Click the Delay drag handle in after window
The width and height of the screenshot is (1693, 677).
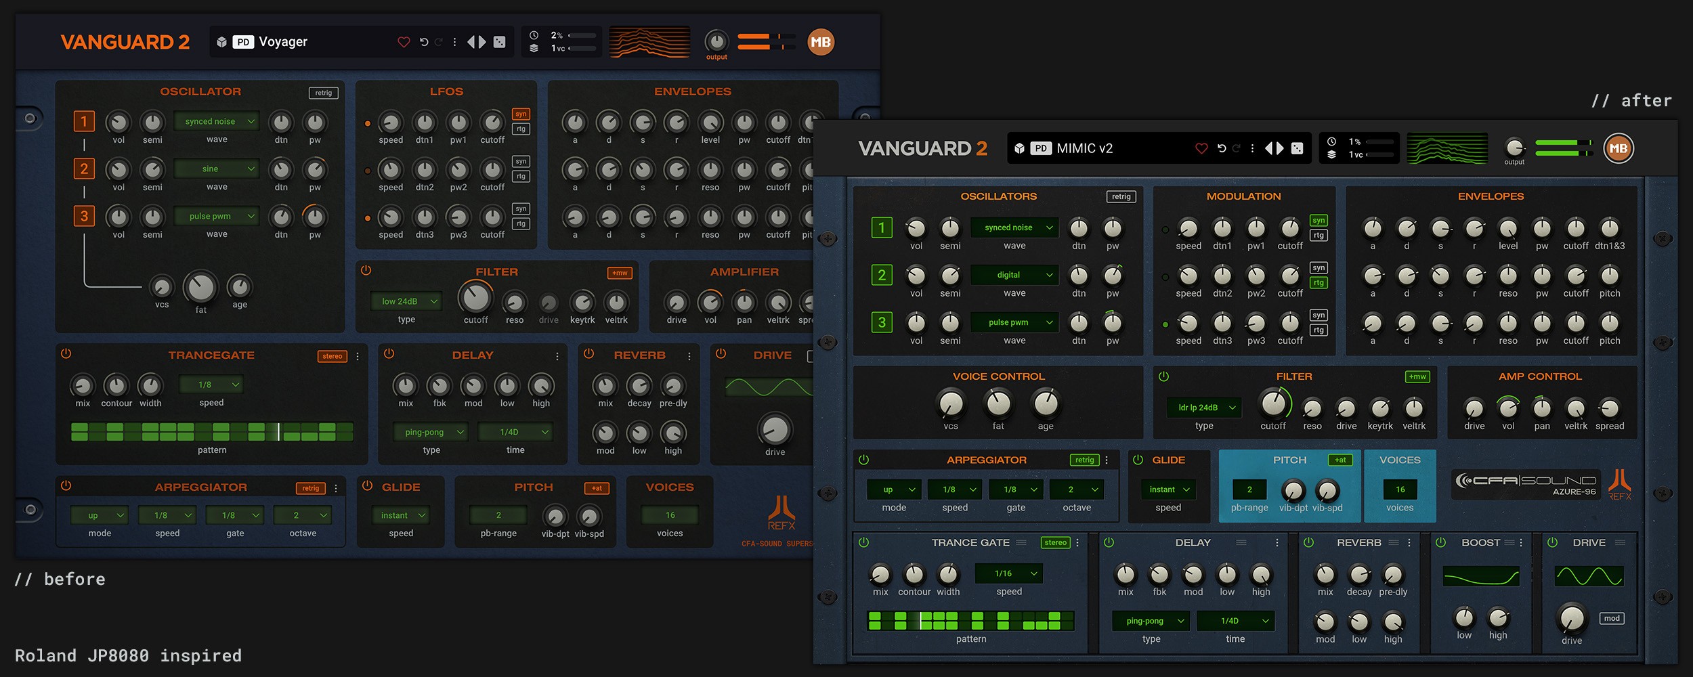coord(1241,542)
